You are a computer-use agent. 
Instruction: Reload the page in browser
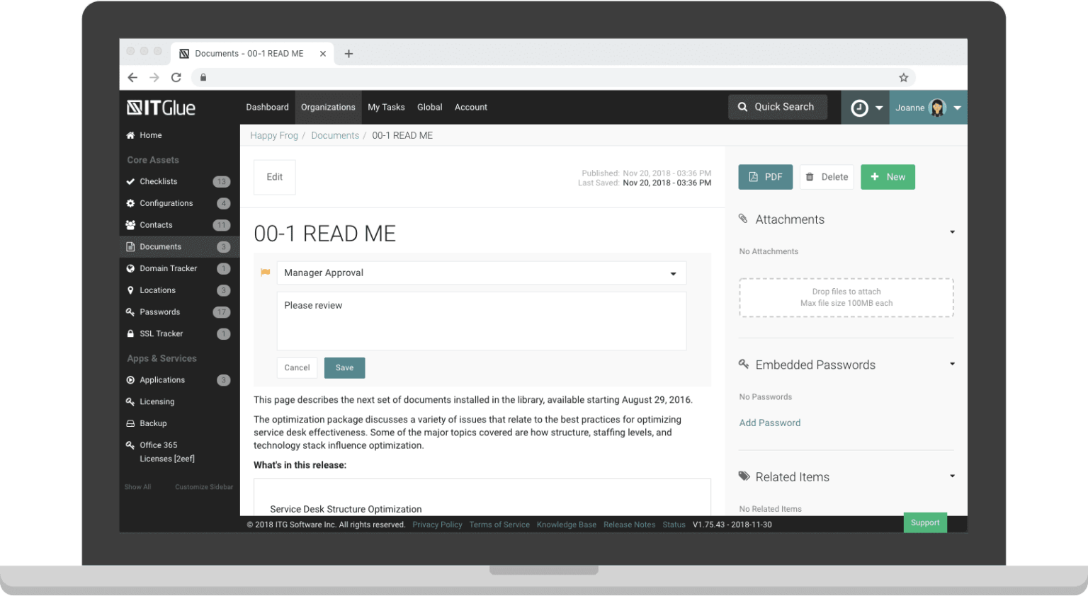176,78
